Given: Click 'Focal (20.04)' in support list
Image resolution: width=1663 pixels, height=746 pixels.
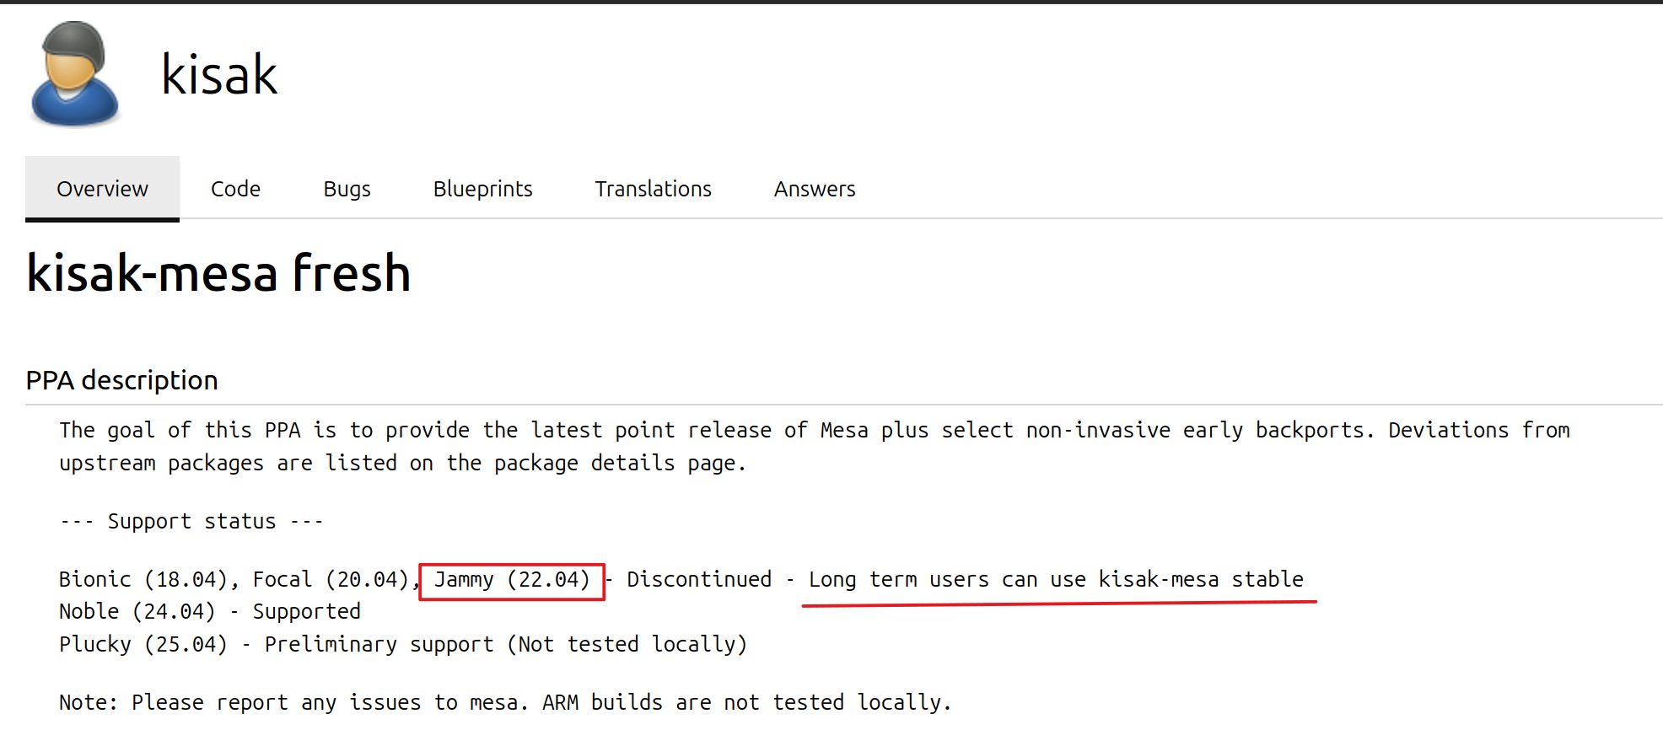Looking at the screenshot, I should (331, 580).
